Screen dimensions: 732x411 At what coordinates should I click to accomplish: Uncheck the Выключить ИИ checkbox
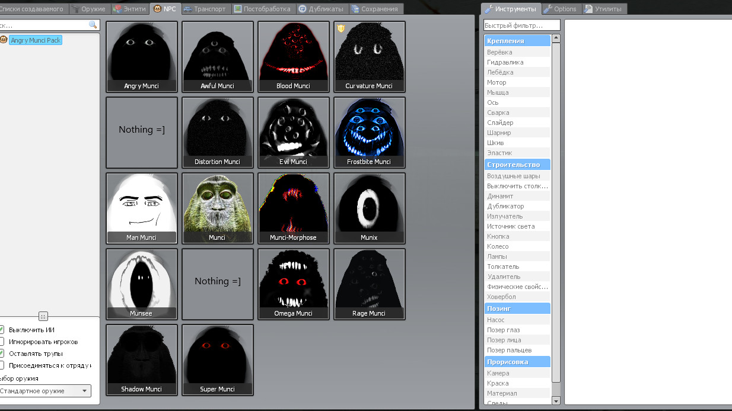[x=2, y=330]
